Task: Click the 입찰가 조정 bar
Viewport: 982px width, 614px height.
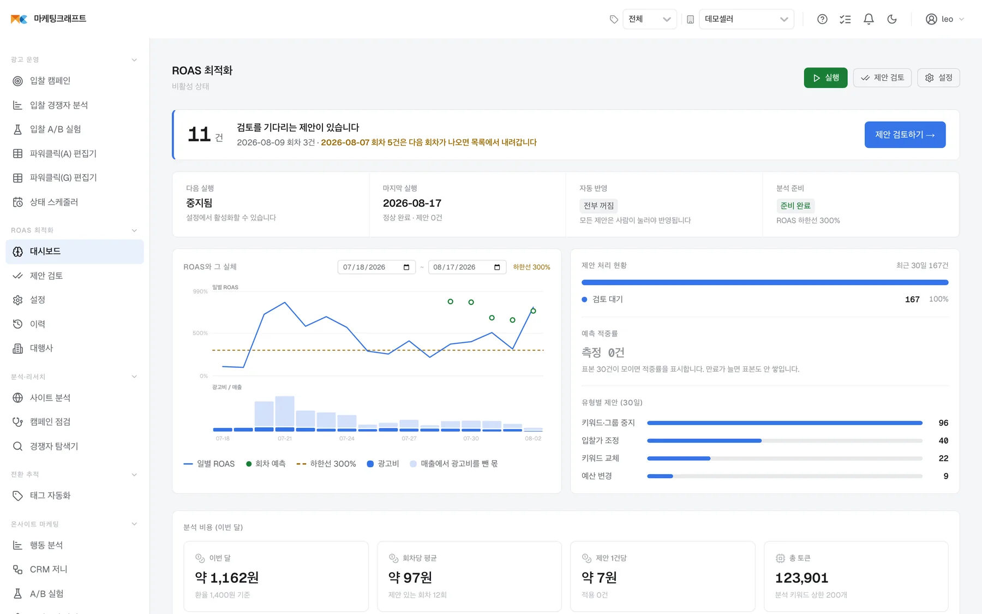Action: 785,440
